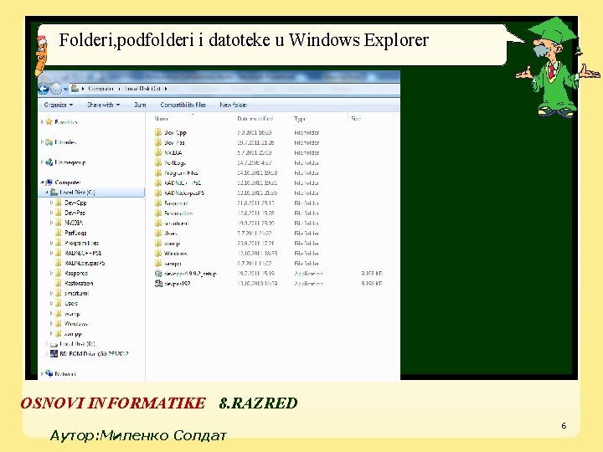The width and height of the screenshot is (603, 452).
Task: Click the New folder button
Action: coord(234,105)
